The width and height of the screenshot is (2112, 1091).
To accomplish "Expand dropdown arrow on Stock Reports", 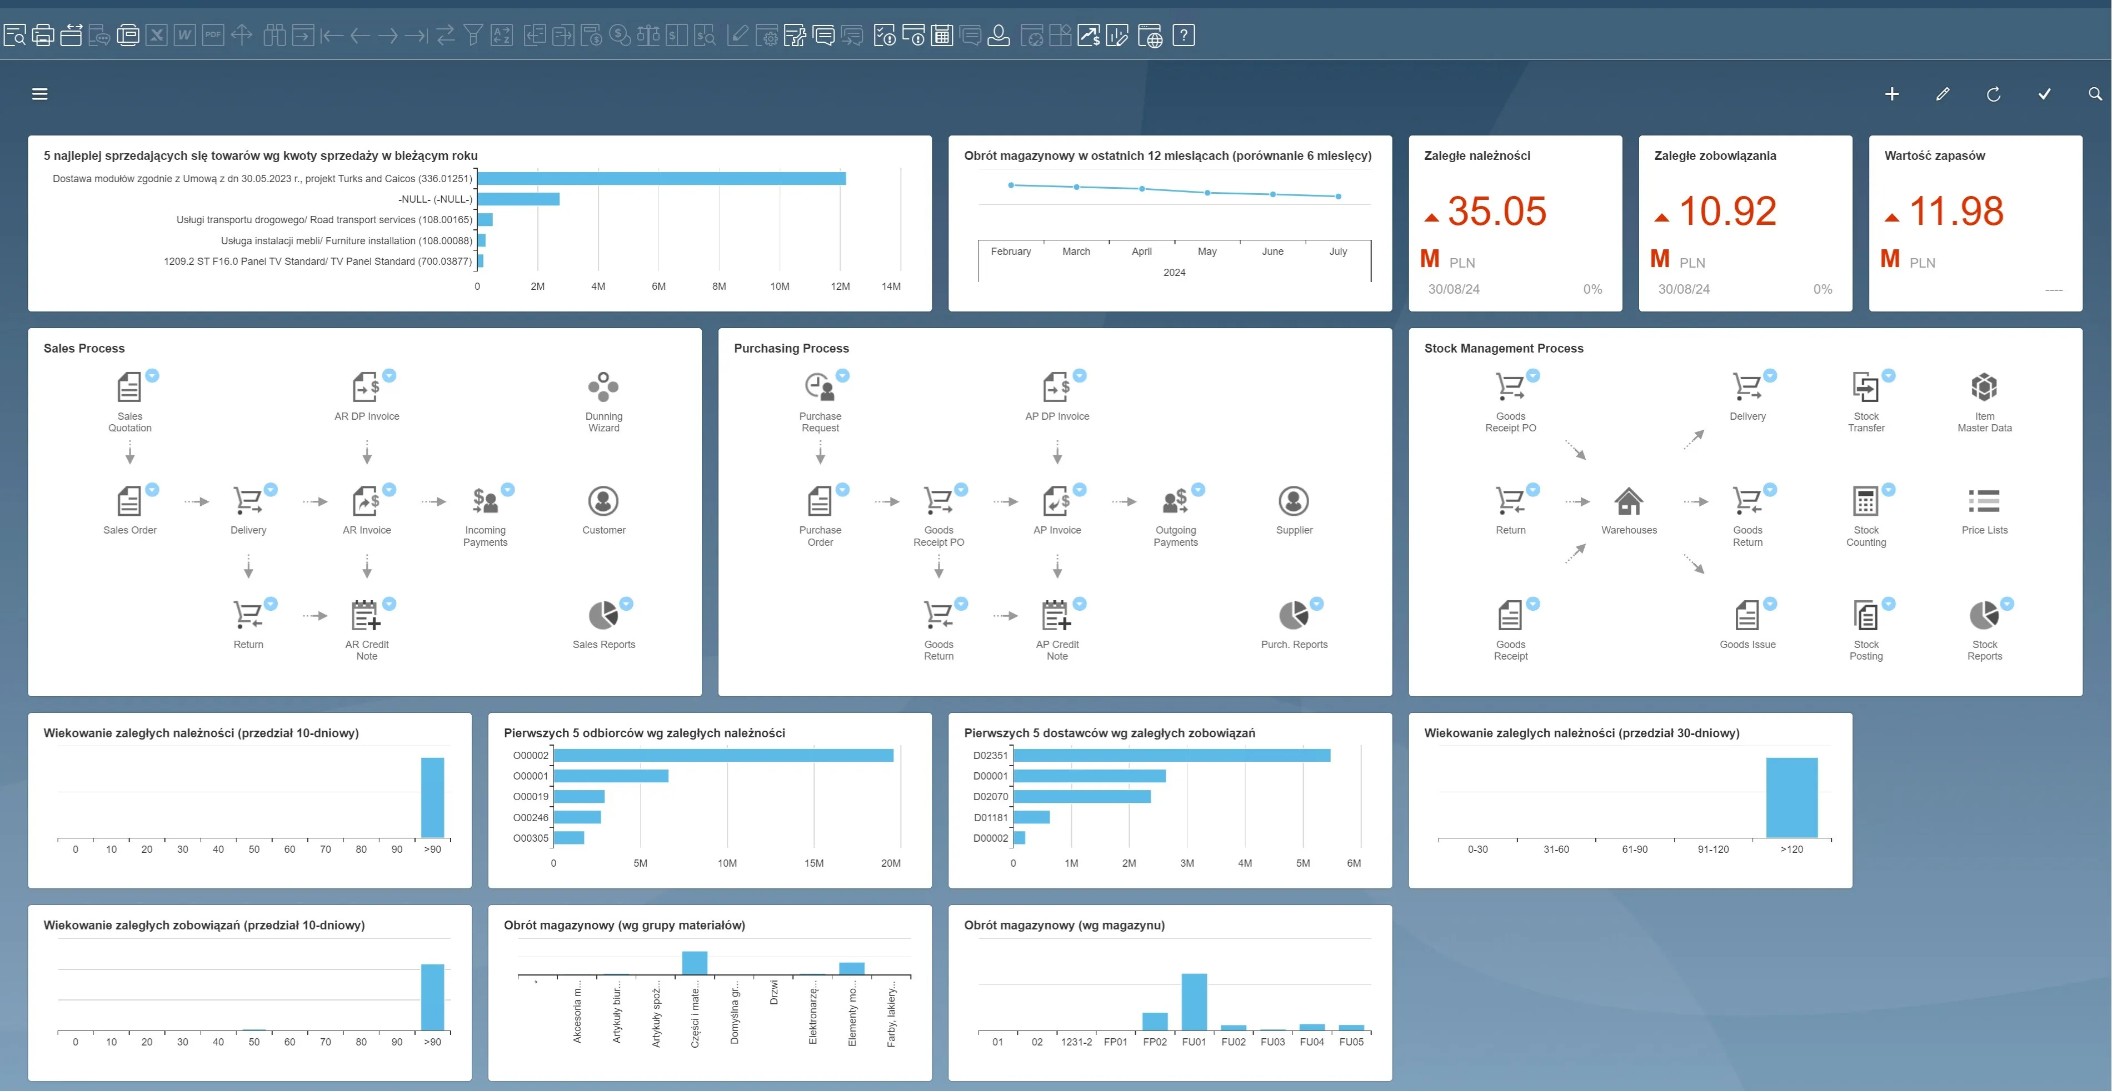I will (x=2007, y=604).
